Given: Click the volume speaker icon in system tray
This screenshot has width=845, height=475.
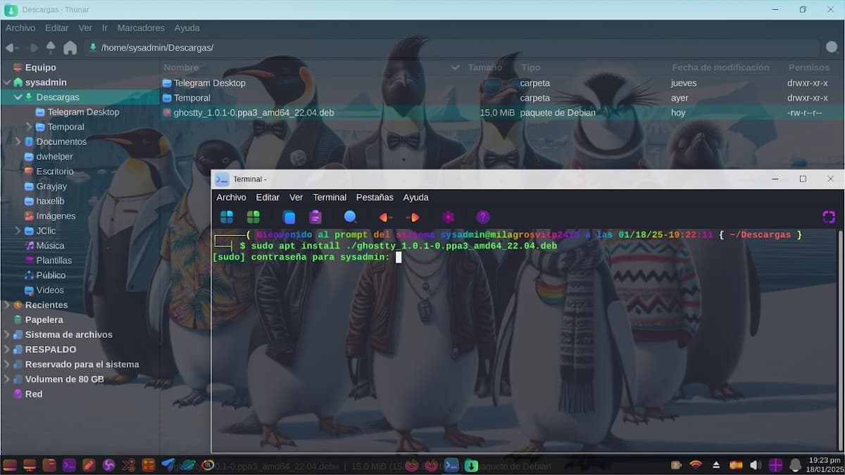Looking at the screenshot, I should click(756, 465).
